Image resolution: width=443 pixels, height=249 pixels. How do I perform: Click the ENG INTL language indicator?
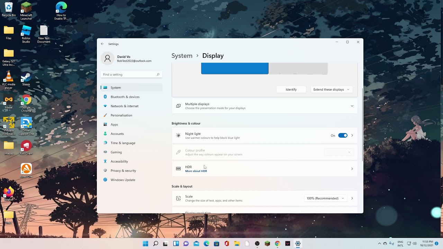pos(400,243)
